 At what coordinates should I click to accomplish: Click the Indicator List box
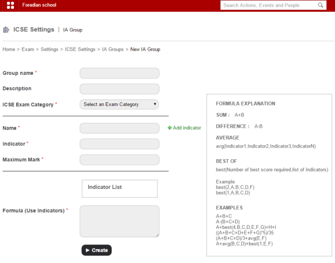(119, 189)
